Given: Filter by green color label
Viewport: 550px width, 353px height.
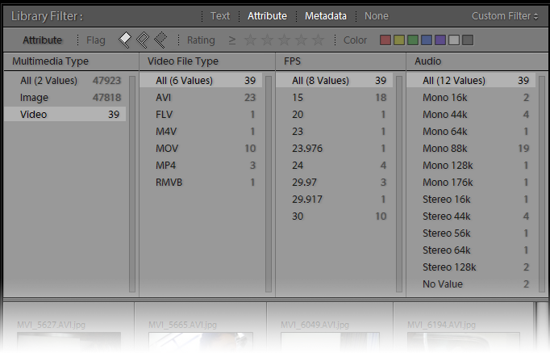Looking at the screenshot, I should tap(413, 40).
